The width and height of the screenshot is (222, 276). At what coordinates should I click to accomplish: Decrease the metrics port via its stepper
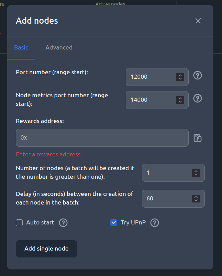pos(180,101)
